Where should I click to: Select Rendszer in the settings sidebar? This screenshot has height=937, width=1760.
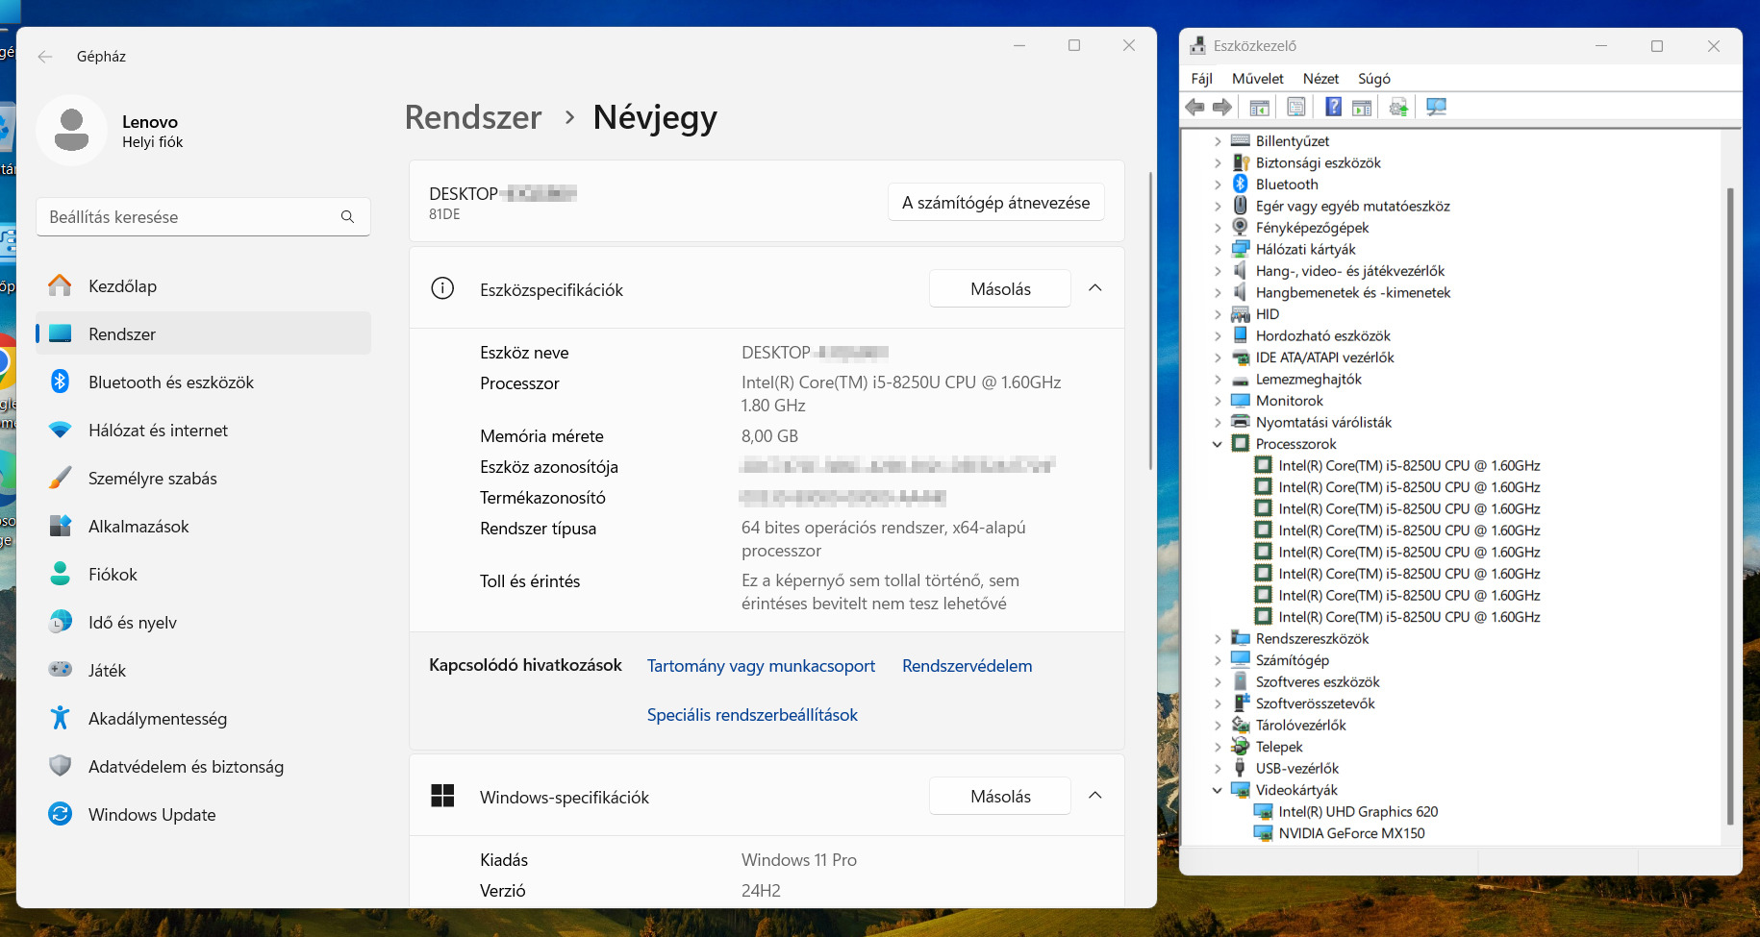pyautogui.click(x=203, y=333)
